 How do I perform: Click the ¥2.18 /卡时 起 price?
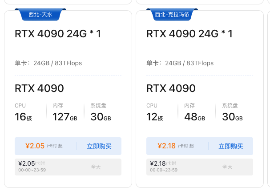[x=176, y=146]
